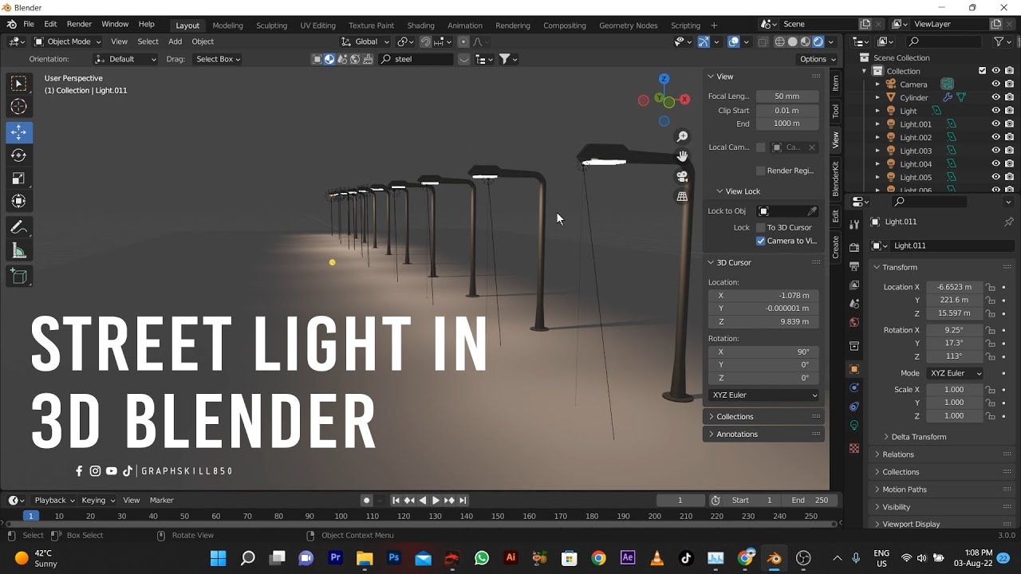This screenshot has width=1021, height=574.
Task: Open the Keying menu
Action: pos(97,501)
